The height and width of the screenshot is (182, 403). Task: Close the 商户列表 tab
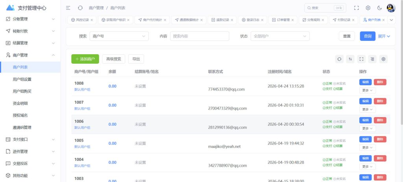(x=383, y=20)
